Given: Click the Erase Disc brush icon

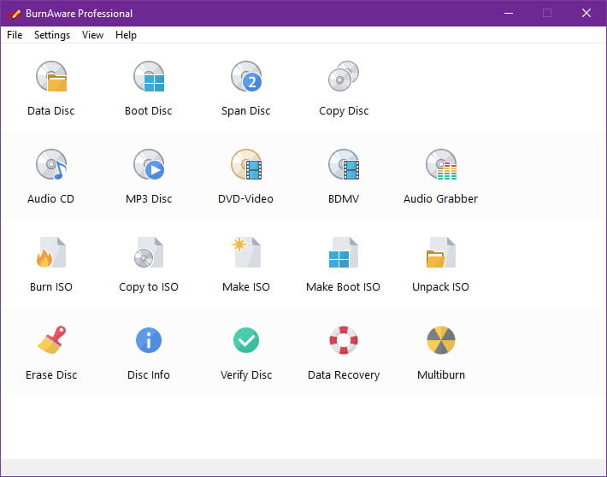Looking at the screenshot, I should 51,340.
